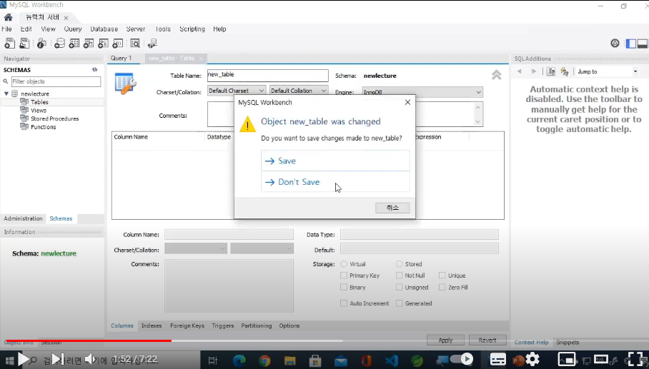The height and width of the screenshot is (369, 649).
Task: Click the SQL Additions back arrow
Action: tap(520, 71)
